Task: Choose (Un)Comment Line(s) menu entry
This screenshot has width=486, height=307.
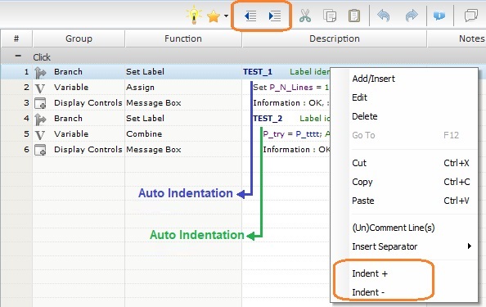Action: click(394, 228)
